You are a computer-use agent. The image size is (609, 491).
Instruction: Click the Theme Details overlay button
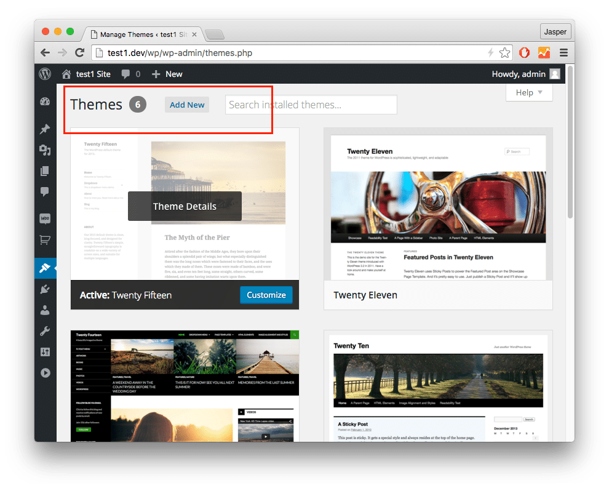tap(185, 206)
